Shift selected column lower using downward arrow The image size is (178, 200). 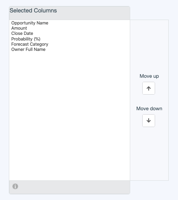[x=149, y=121]
